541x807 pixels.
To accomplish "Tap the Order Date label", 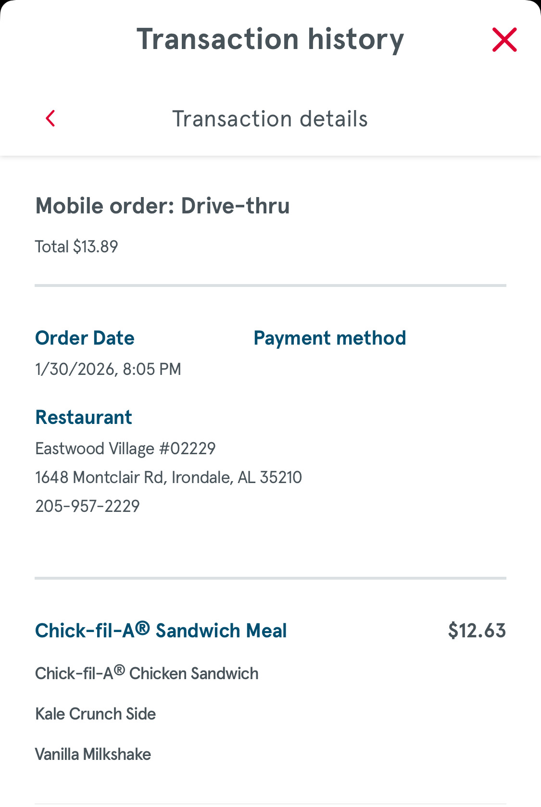I will tap(85, 338).
